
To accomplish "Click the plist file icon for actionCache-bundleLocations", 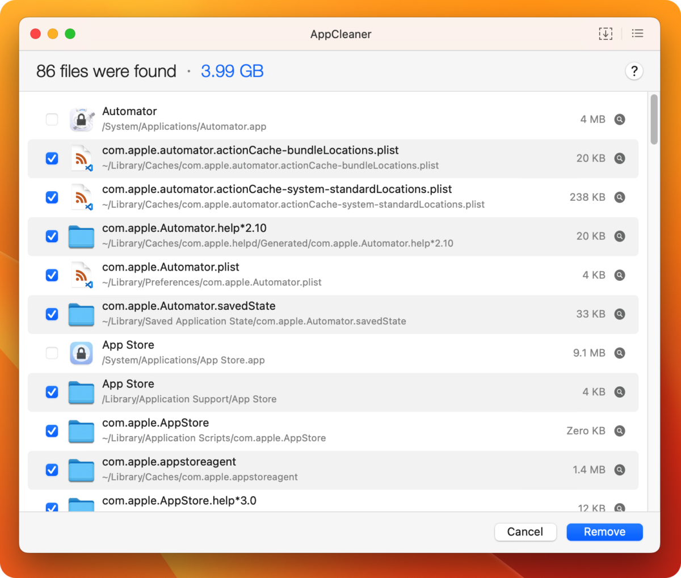I will pos(82,158).
